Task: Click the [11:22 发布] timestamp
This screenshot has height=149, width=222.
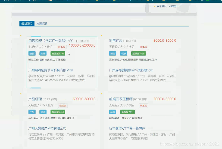Action: 49,99
